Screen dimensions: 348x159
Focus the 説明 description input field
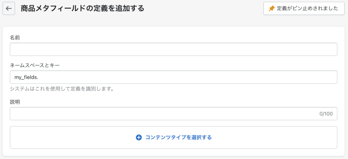coord(174,114)
